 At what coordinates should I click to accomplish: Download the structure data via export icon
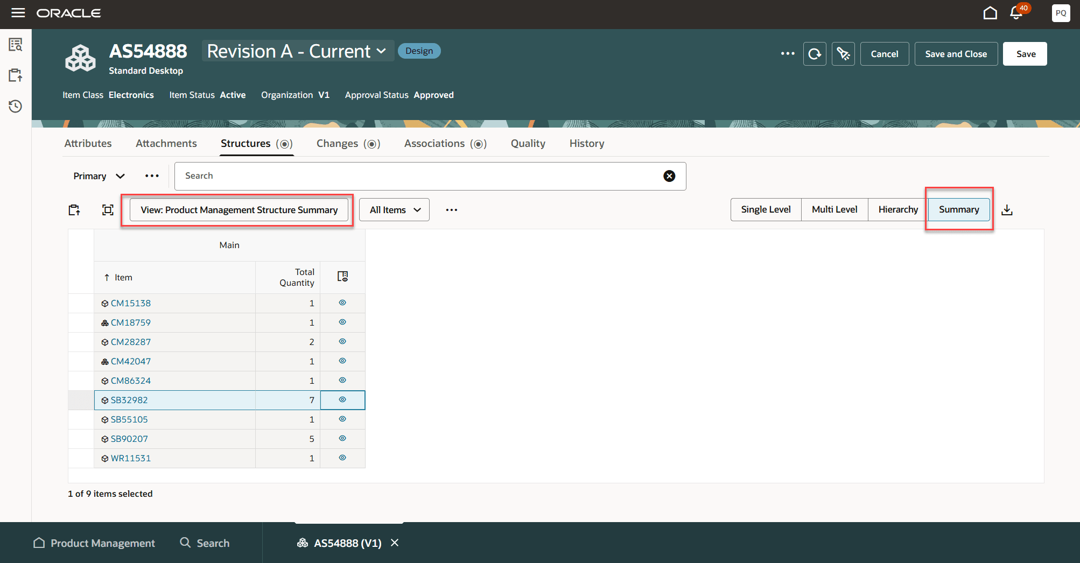1007,209
